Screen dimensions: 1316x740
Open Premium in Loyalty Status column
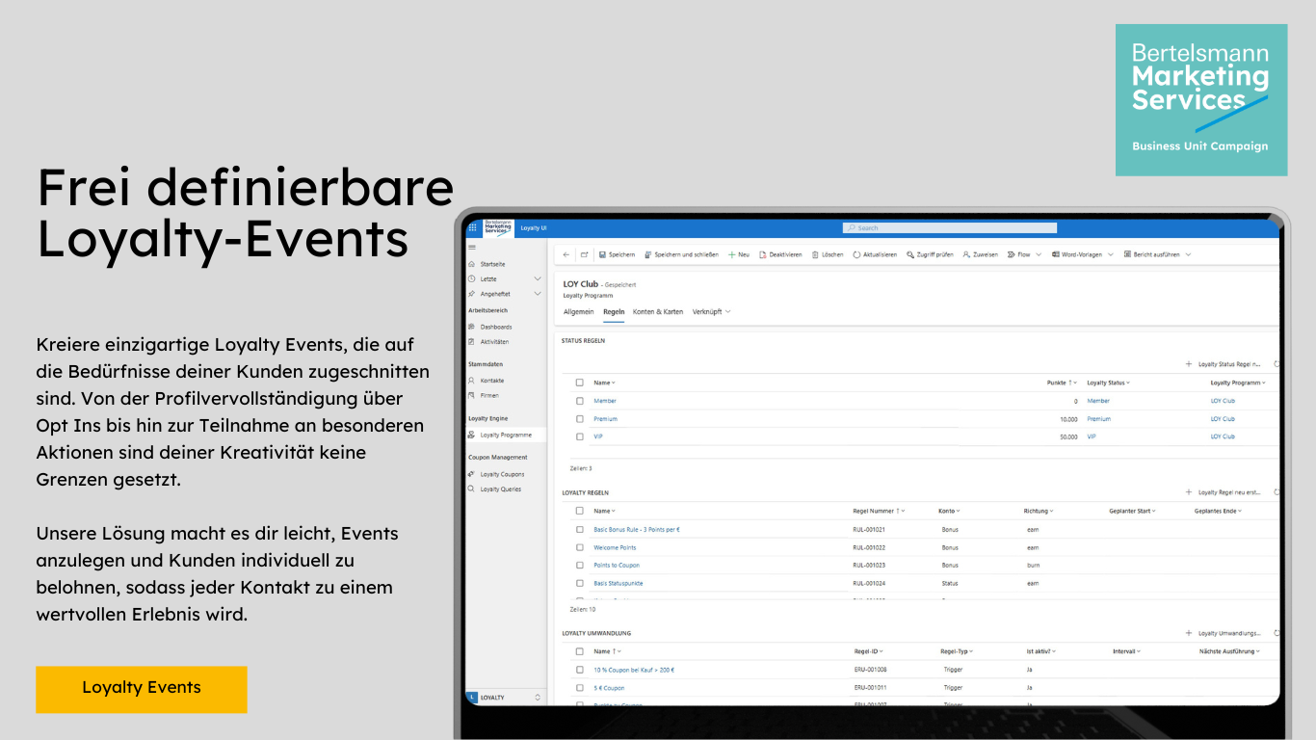click(1098, 419)
